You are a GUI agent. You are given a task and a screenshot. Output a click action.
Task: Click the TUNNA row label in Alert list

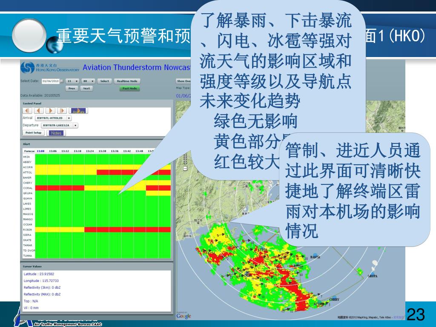coord(28,256)
